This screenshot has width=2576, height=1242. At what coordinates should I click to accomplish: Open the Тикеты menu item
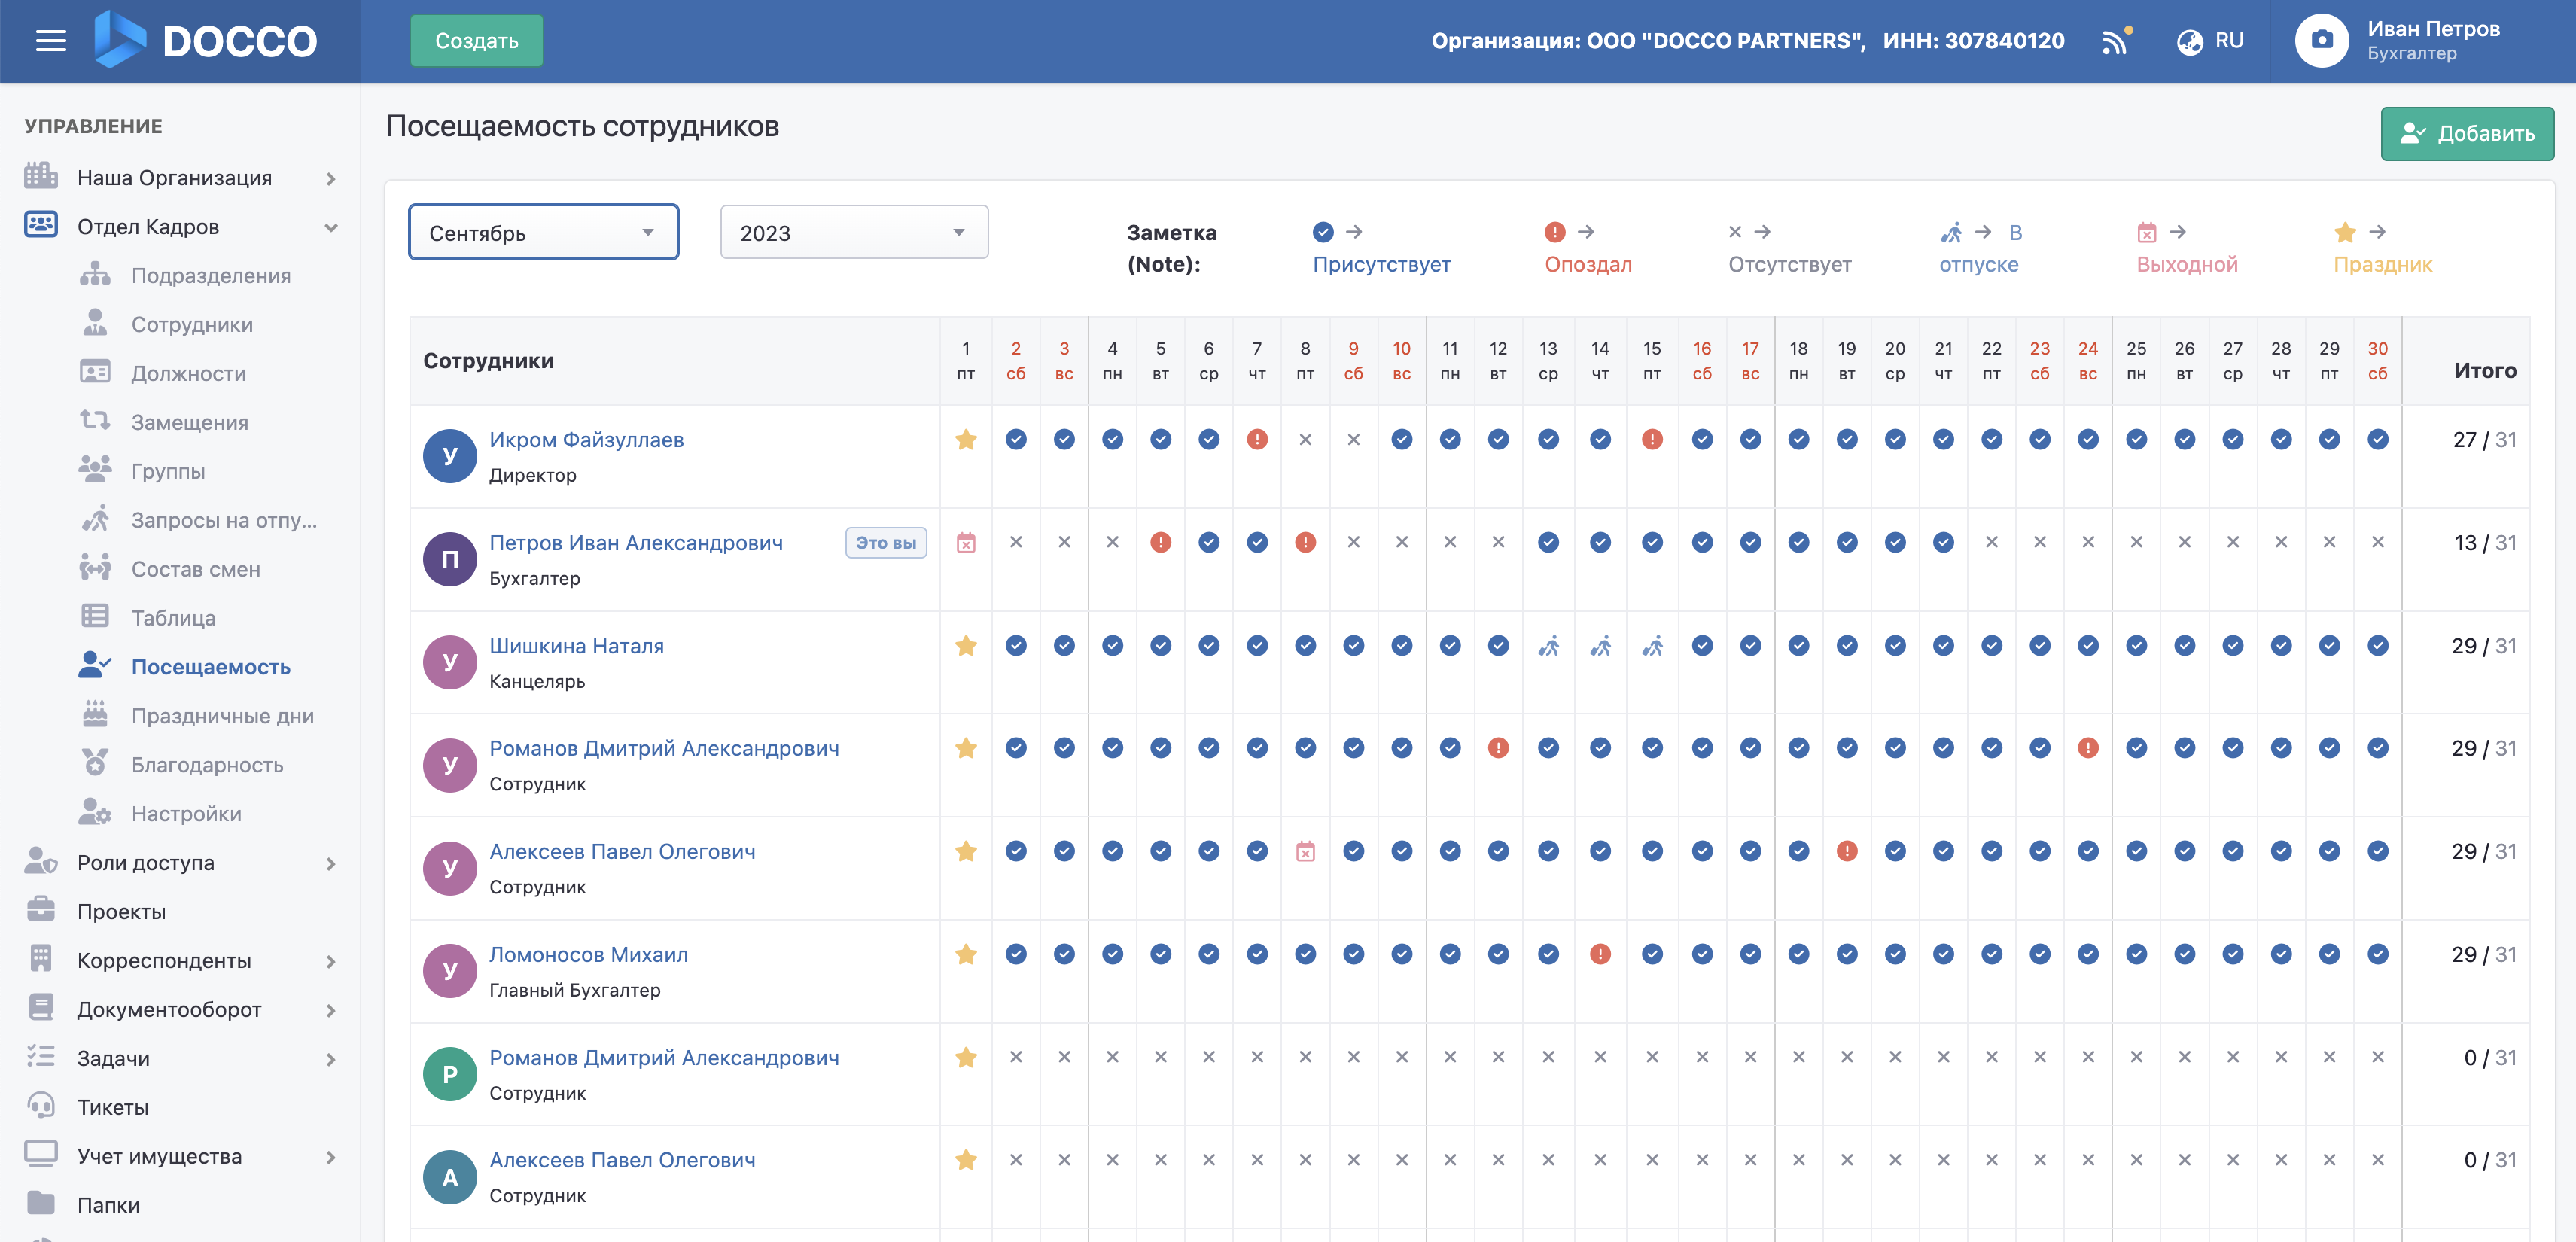113,1108
